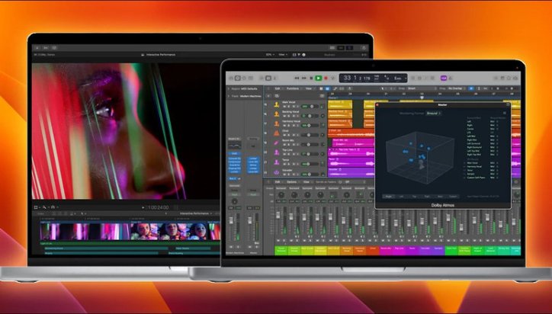Open the tracks area Edit menu

click(x=278, y=88)
